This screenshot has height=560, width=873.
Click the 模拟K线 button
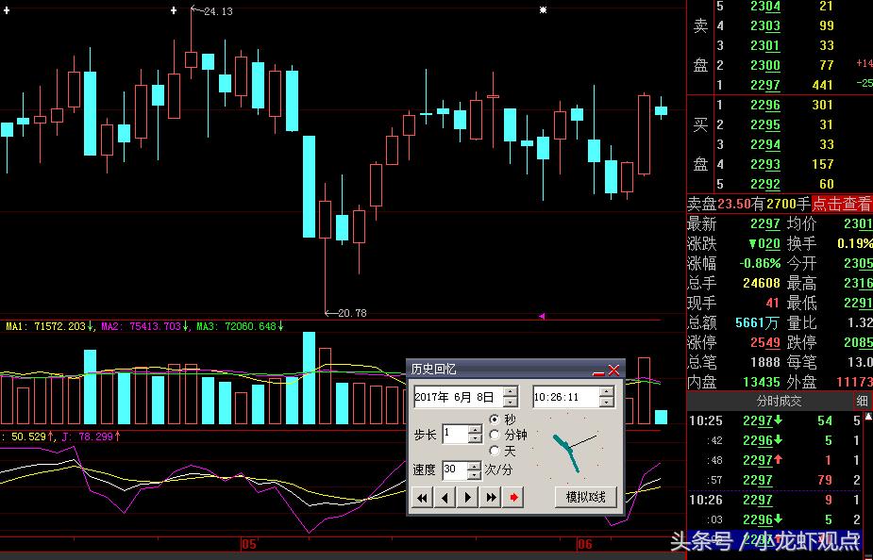point(585,497)
